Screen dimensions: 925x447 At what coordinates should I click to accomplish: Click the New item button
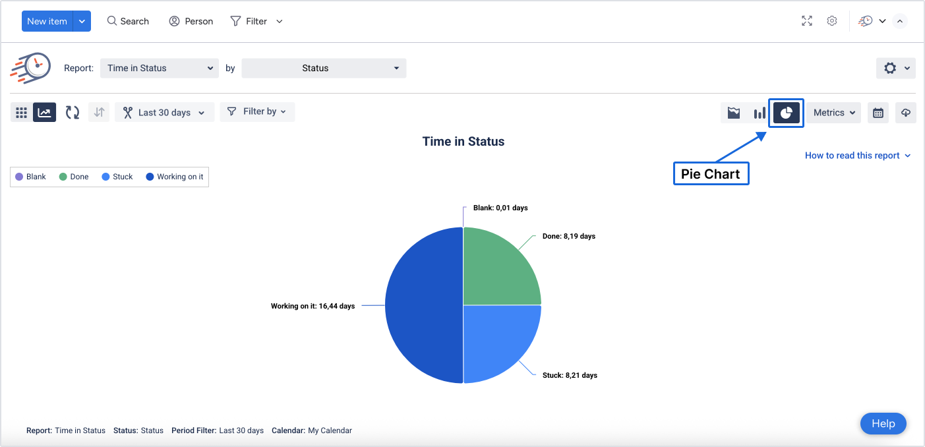tap(47, 21)
